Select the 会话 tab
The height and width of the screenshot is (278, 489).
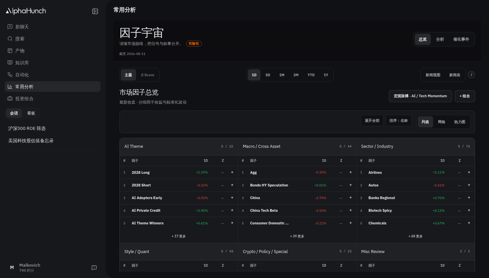(x=14, y=113)
